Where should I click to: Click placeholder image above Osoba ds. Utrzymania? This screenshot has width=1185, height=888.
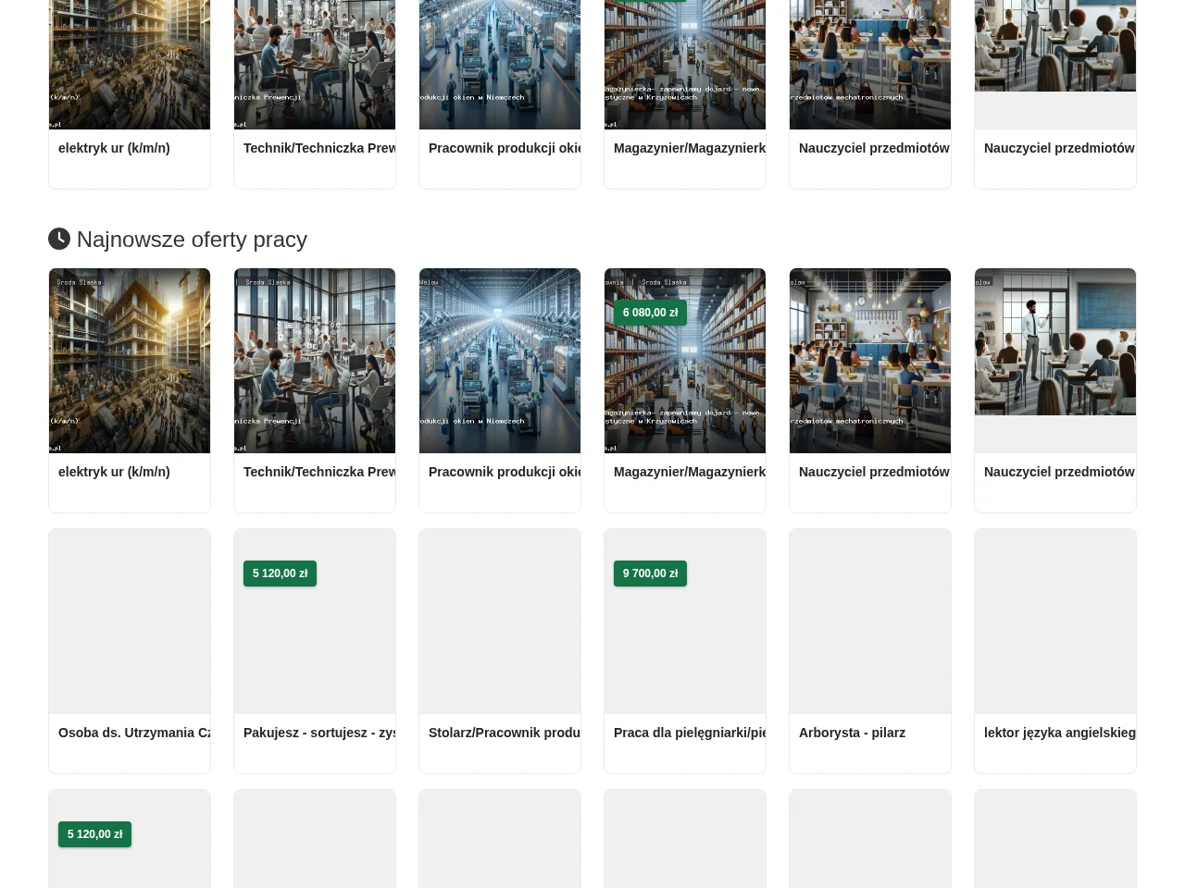(130, 622)
